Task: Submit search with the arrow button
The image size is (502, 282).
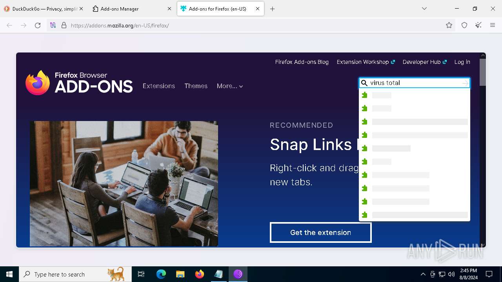Action: pyautogui.click(x=465, y=83)
